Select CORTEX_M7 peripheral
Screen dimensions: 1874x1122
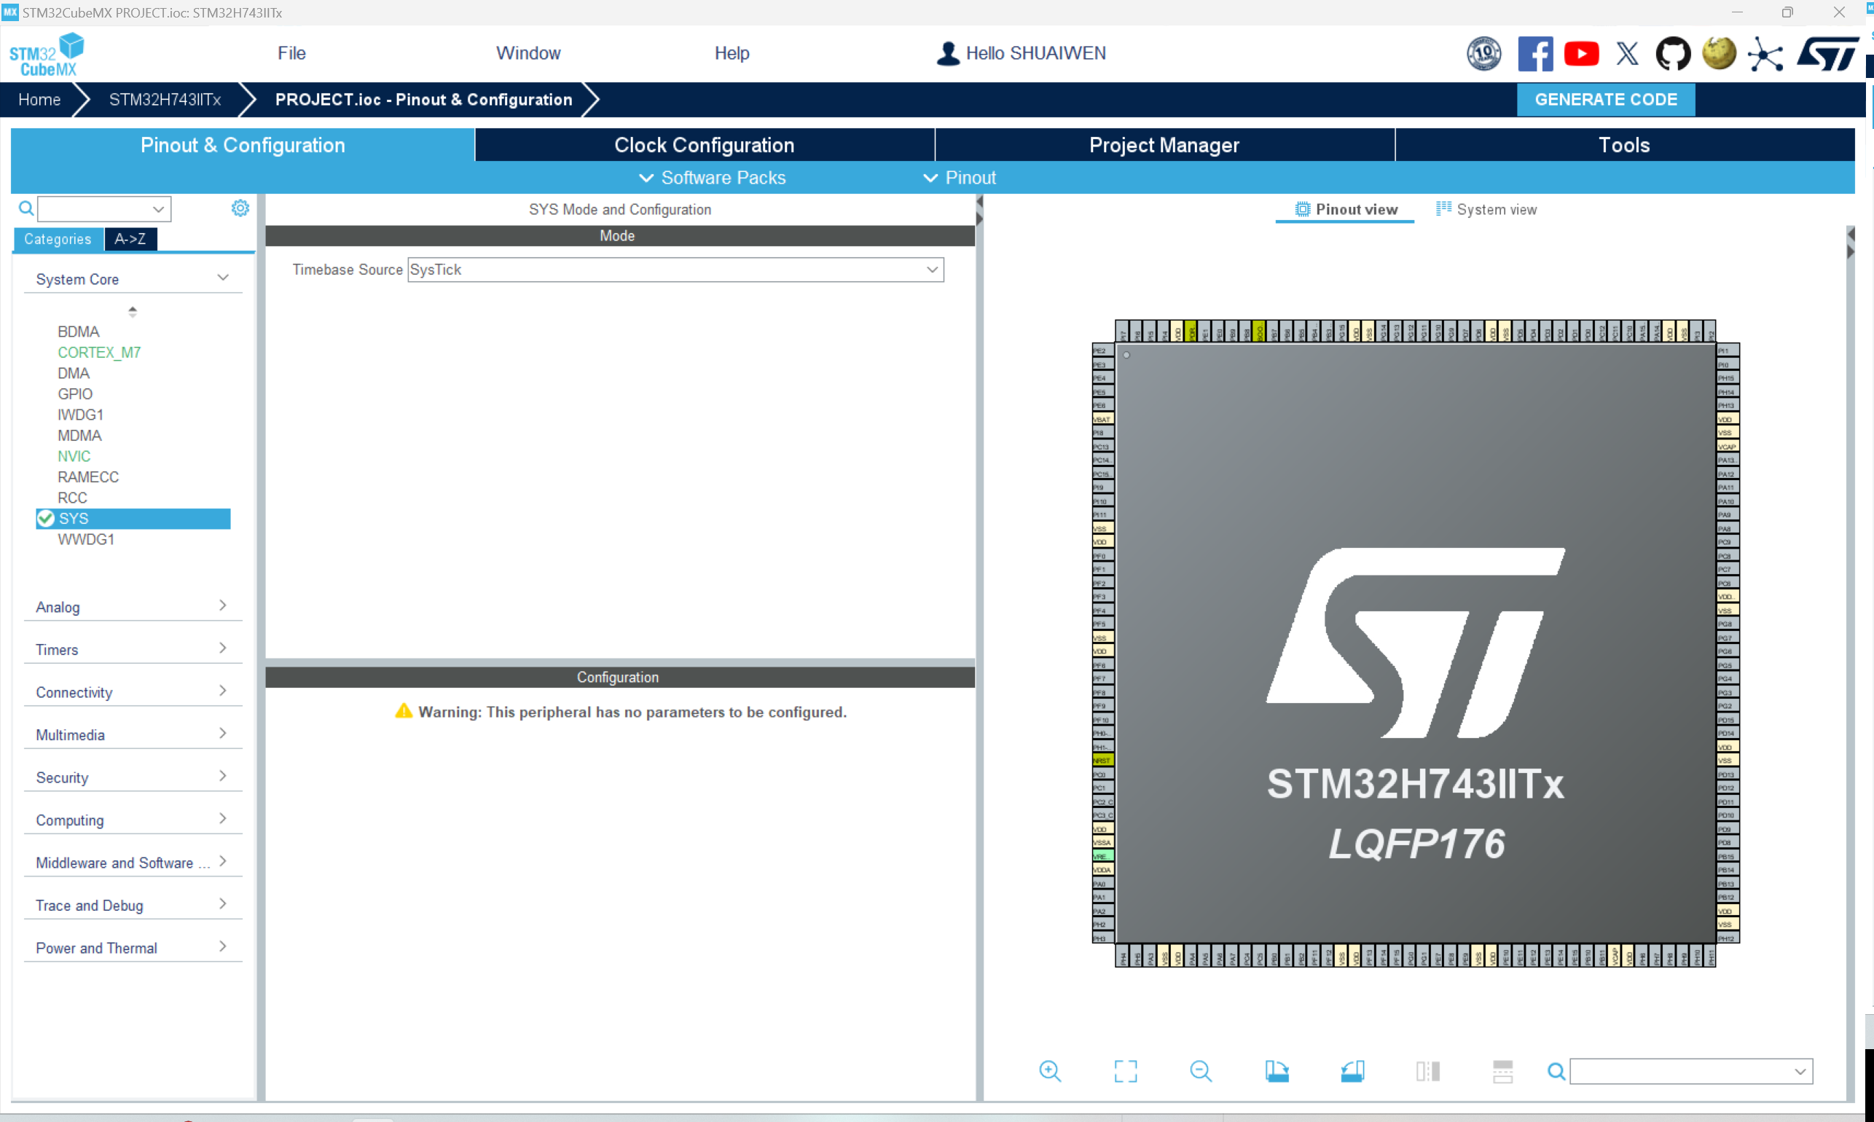(x=99, y=353)
